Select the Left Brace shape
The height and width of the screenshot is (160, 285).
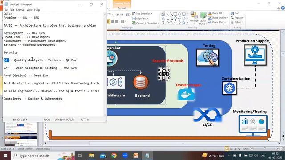[x=175, y=22]
